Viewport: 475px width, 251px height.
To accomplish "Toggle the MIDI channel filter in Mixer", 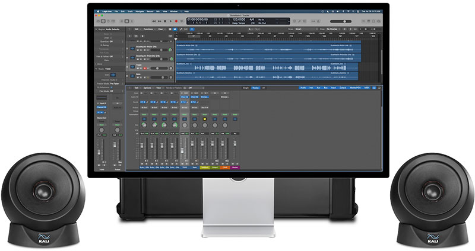I will 366,88.
